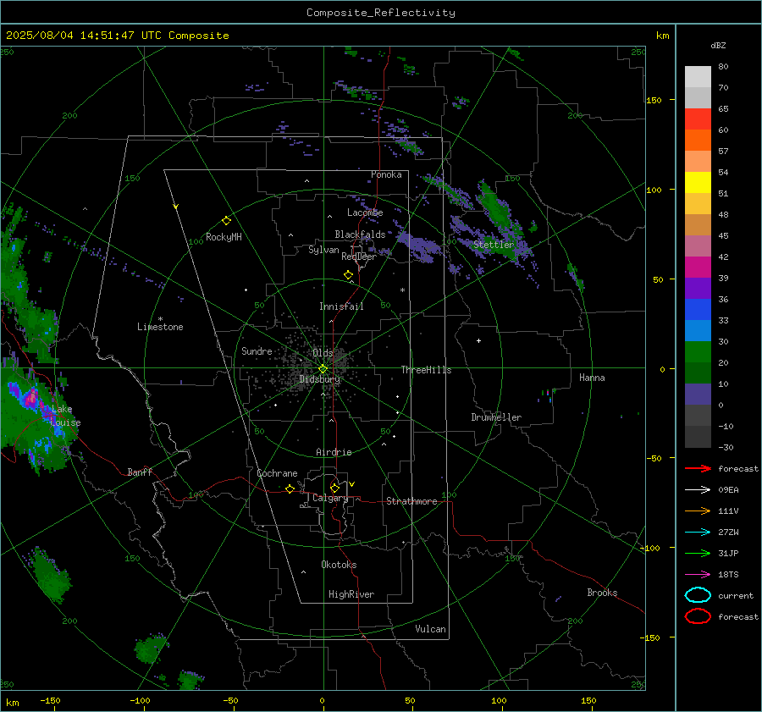Click the red forecast arrow legend icon
762x712 pixels.
click(698, 468)
